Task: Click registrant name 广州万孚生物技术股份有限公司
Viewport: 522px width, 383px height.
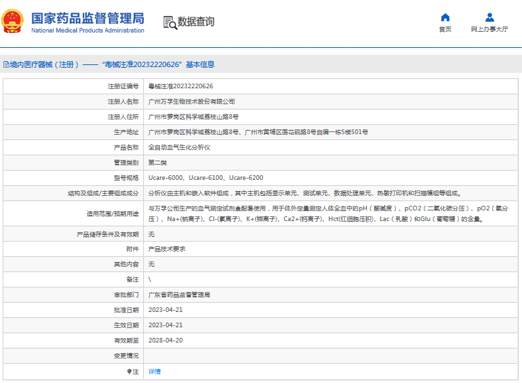Action: coord(192,102)
